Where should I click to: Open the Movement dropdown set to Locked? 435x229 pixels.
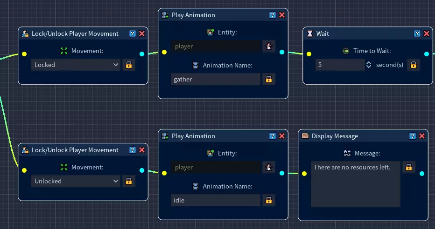(76, 65)
